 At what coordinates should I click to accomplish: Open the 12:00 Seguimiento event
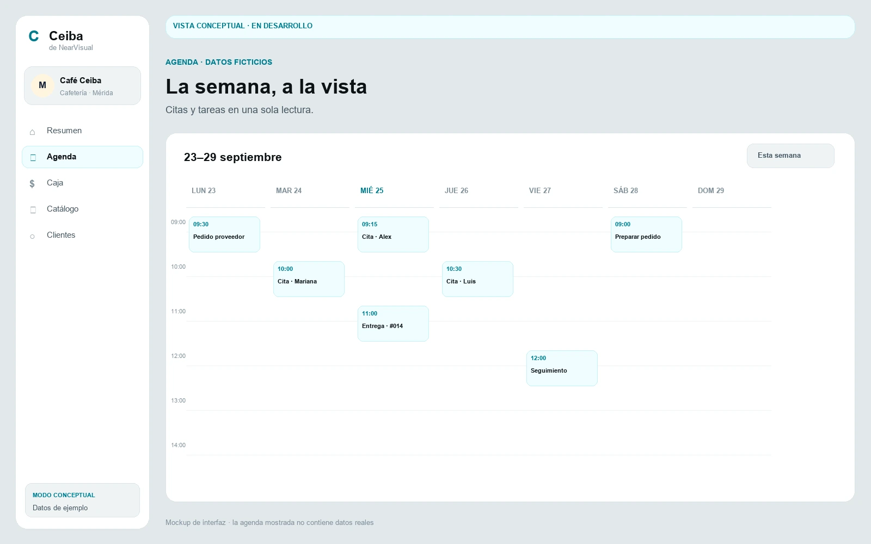(562, 368)
